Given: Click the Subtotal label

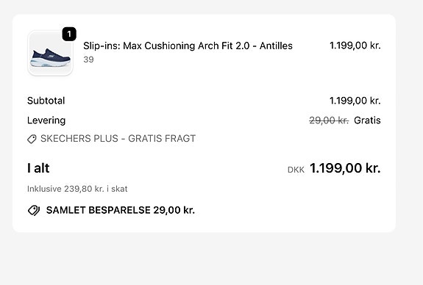Looking at the screenshot, I should click(x=46, y=101).
